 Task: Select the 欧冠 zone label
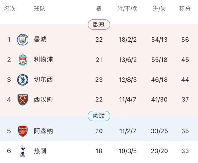point(99,25)
